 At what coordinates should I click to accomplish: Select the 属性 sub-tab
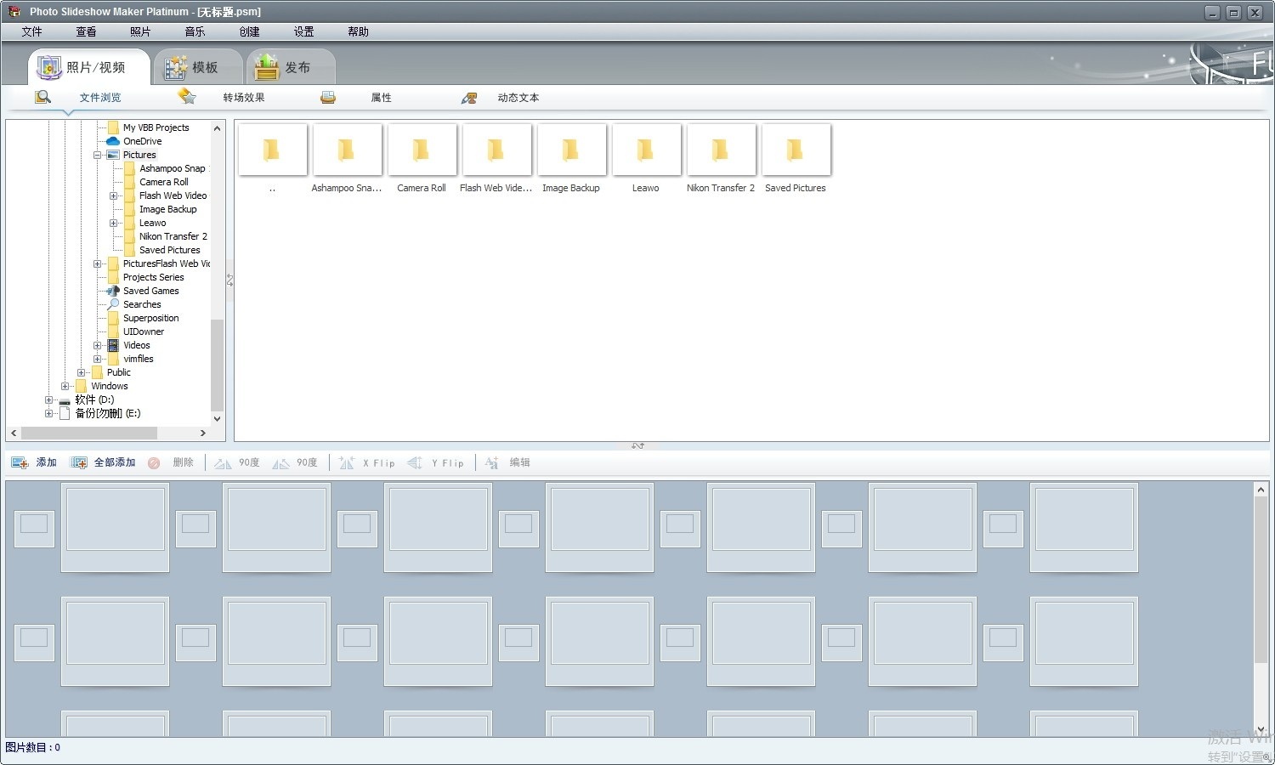[x=382, y=98]
